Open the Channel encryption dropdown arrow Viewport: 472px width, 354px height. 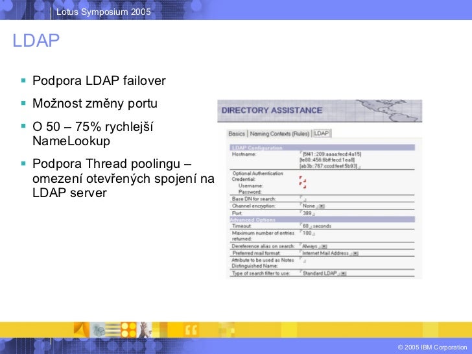click(x=322, y=206)
